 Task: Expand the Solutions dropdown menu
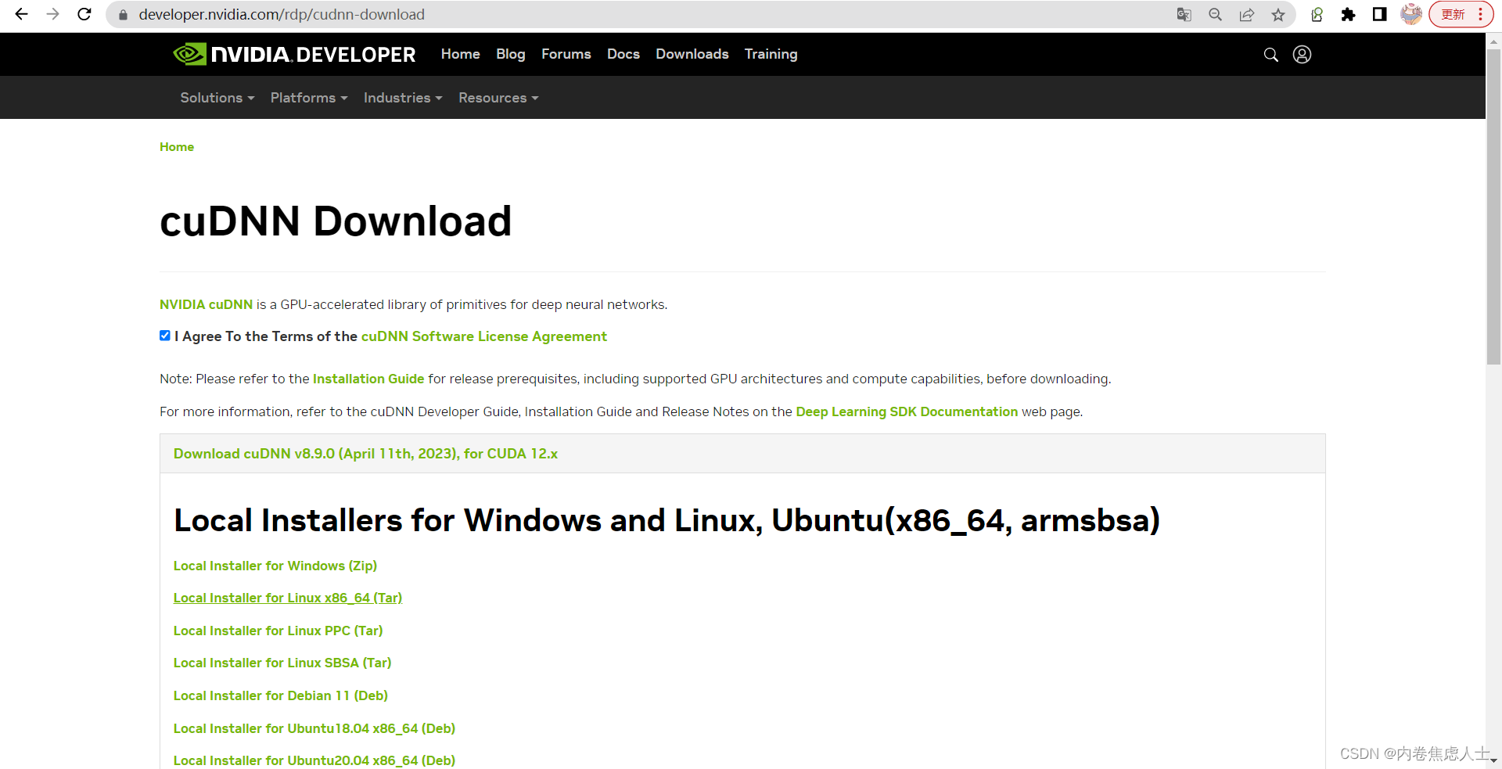217,97
